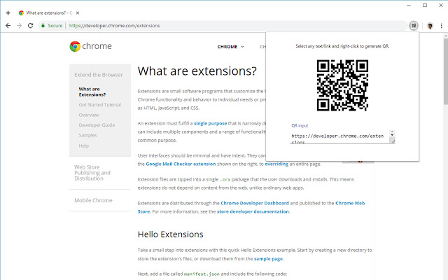
Task: Click 'Extend the Browser' sidebar heading
Action: click(99, 75)
